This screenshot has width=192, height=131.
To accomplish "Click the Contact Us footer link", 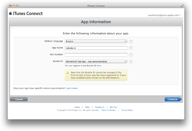I will pos(100,107).
